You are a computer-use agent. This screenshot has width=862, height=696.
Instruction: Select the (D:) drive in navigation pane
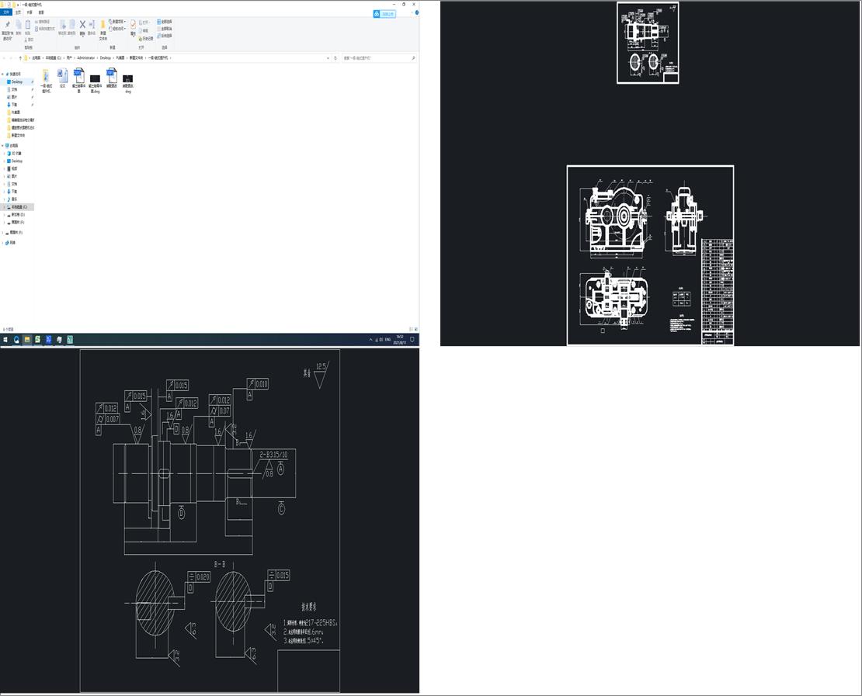coord(18,215)
